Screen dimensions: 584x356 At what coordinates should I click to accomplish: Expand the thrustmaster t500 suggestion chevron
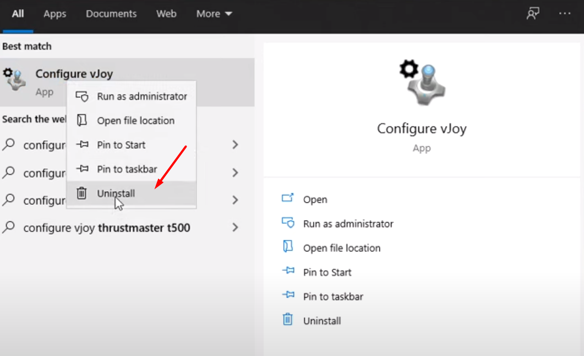pyautogui.click(x=235, y=227)
